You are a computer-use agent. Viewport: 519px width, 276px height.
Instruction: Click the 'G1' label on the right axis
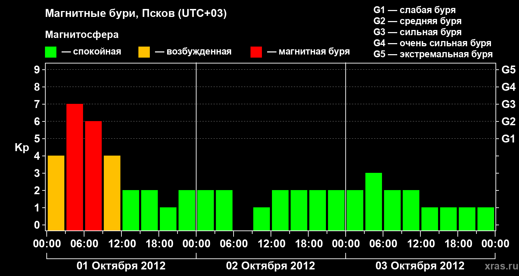509,139
